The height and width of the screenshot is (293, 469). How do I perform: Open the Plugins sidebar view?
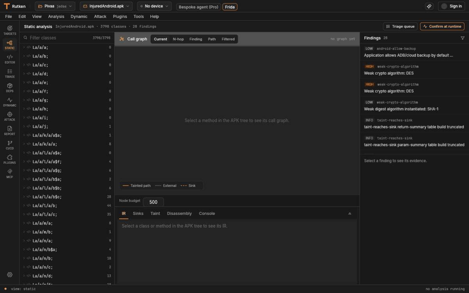pos(10,159)
